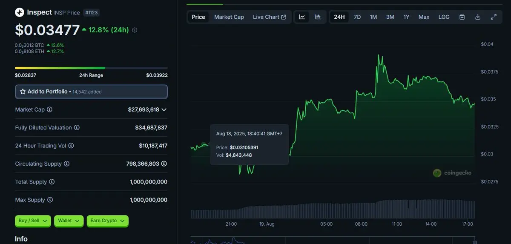Click the #1123 rank badge
The image size is (511, 244).
coord(92,13)
